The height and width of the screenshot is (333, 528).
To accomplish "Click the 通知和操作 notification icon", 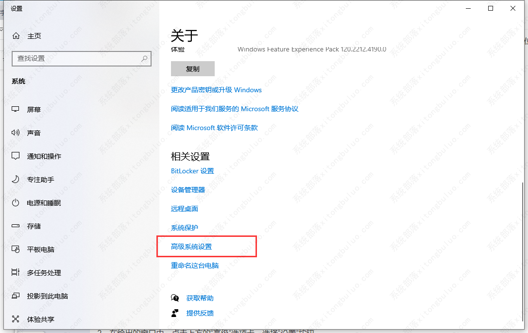I will click(x=16, y=156).
